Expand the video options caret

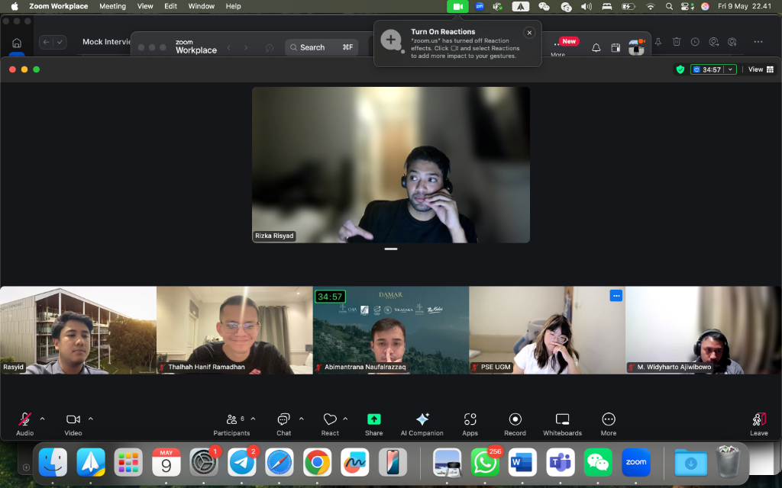click(x=91, y=418)
